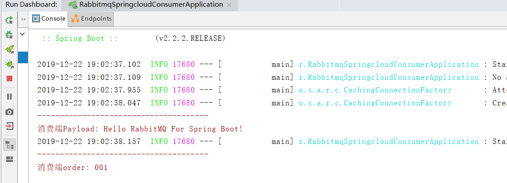Click the '消费端order: 001' output line
The height and width of the screenshot is (183, 507).
coord(73,168)
